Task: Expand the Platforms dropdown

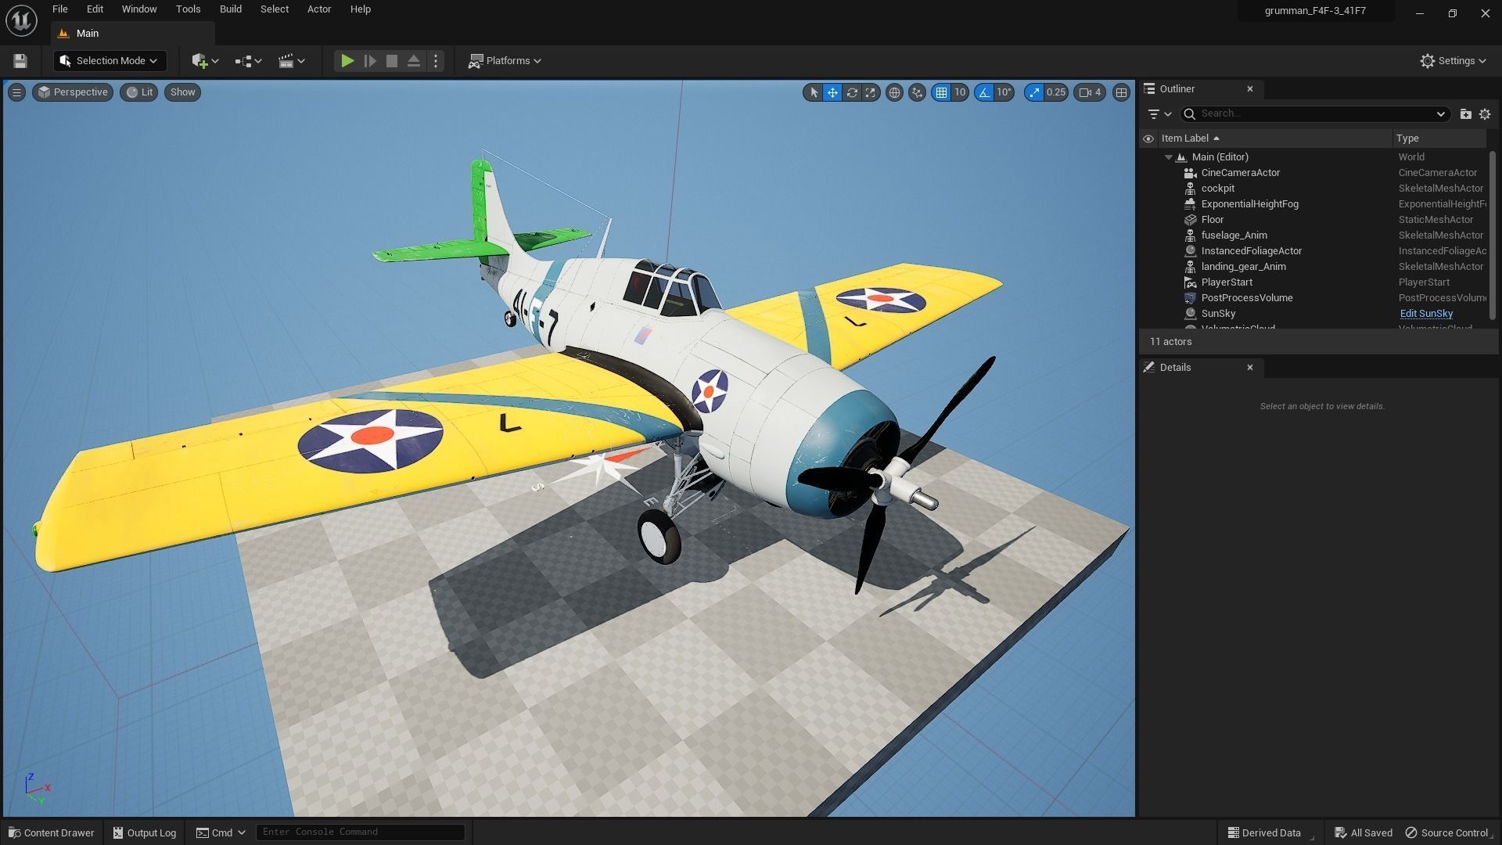Action: click(505, 61)
